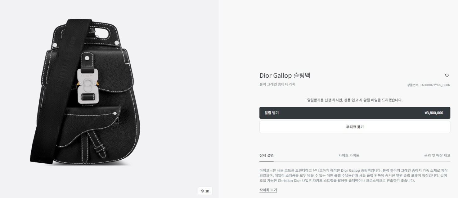Click the Dior Gallop 슬링백 product title
This screenshot has width=458, height=198.
click(x=285, y=75)
